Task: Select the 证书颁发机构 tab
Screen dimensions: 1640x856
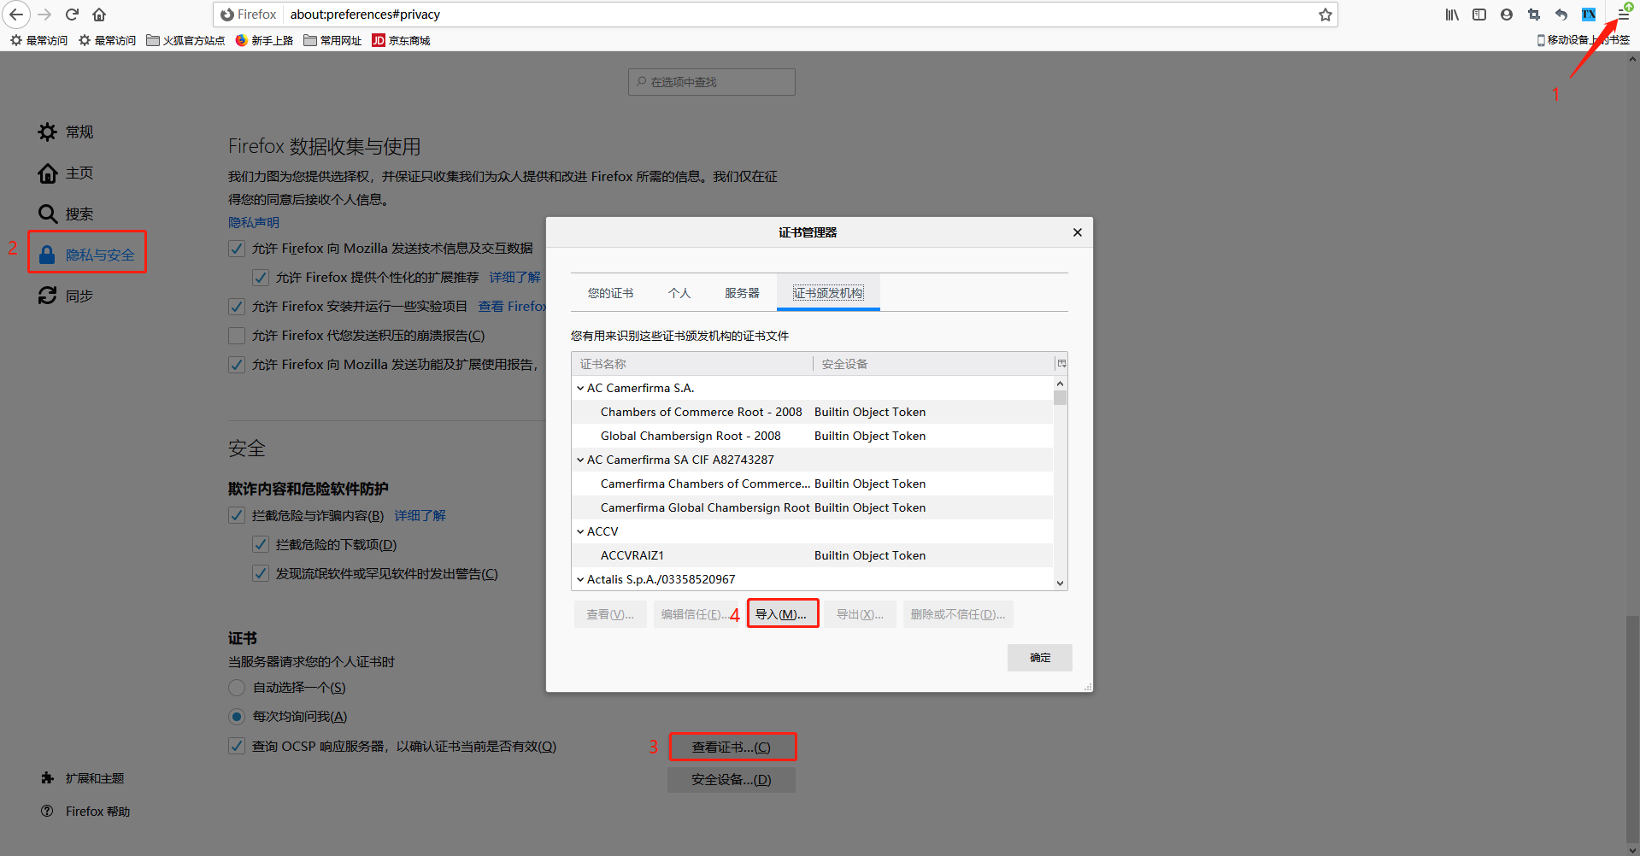Action: tap(828, 293)
